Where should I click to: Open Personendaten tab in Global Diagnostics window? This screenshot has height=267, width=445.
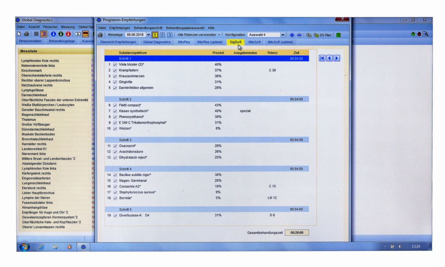tap(30, 41)
